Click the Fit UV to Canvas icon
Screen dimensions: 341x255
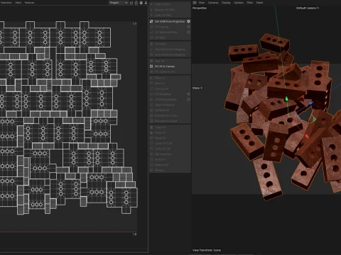pos(151,67)
